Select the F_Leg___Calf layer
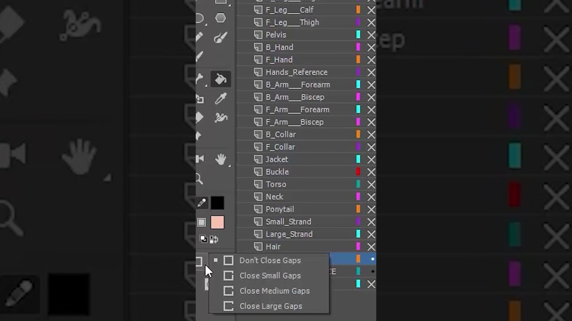 click(290, 9)
